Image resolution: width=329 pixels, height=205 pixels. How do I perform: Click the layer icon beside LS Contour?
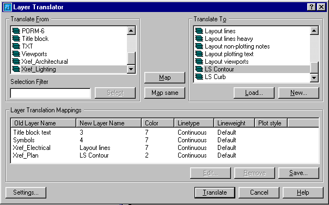pyautogui.click(x=199, y=69)
